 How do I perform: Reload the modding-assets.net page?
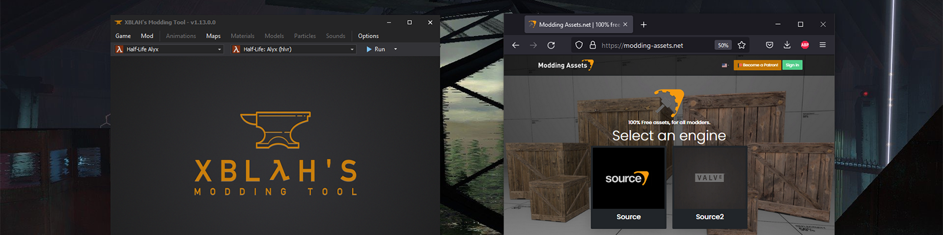pos(551,45)
